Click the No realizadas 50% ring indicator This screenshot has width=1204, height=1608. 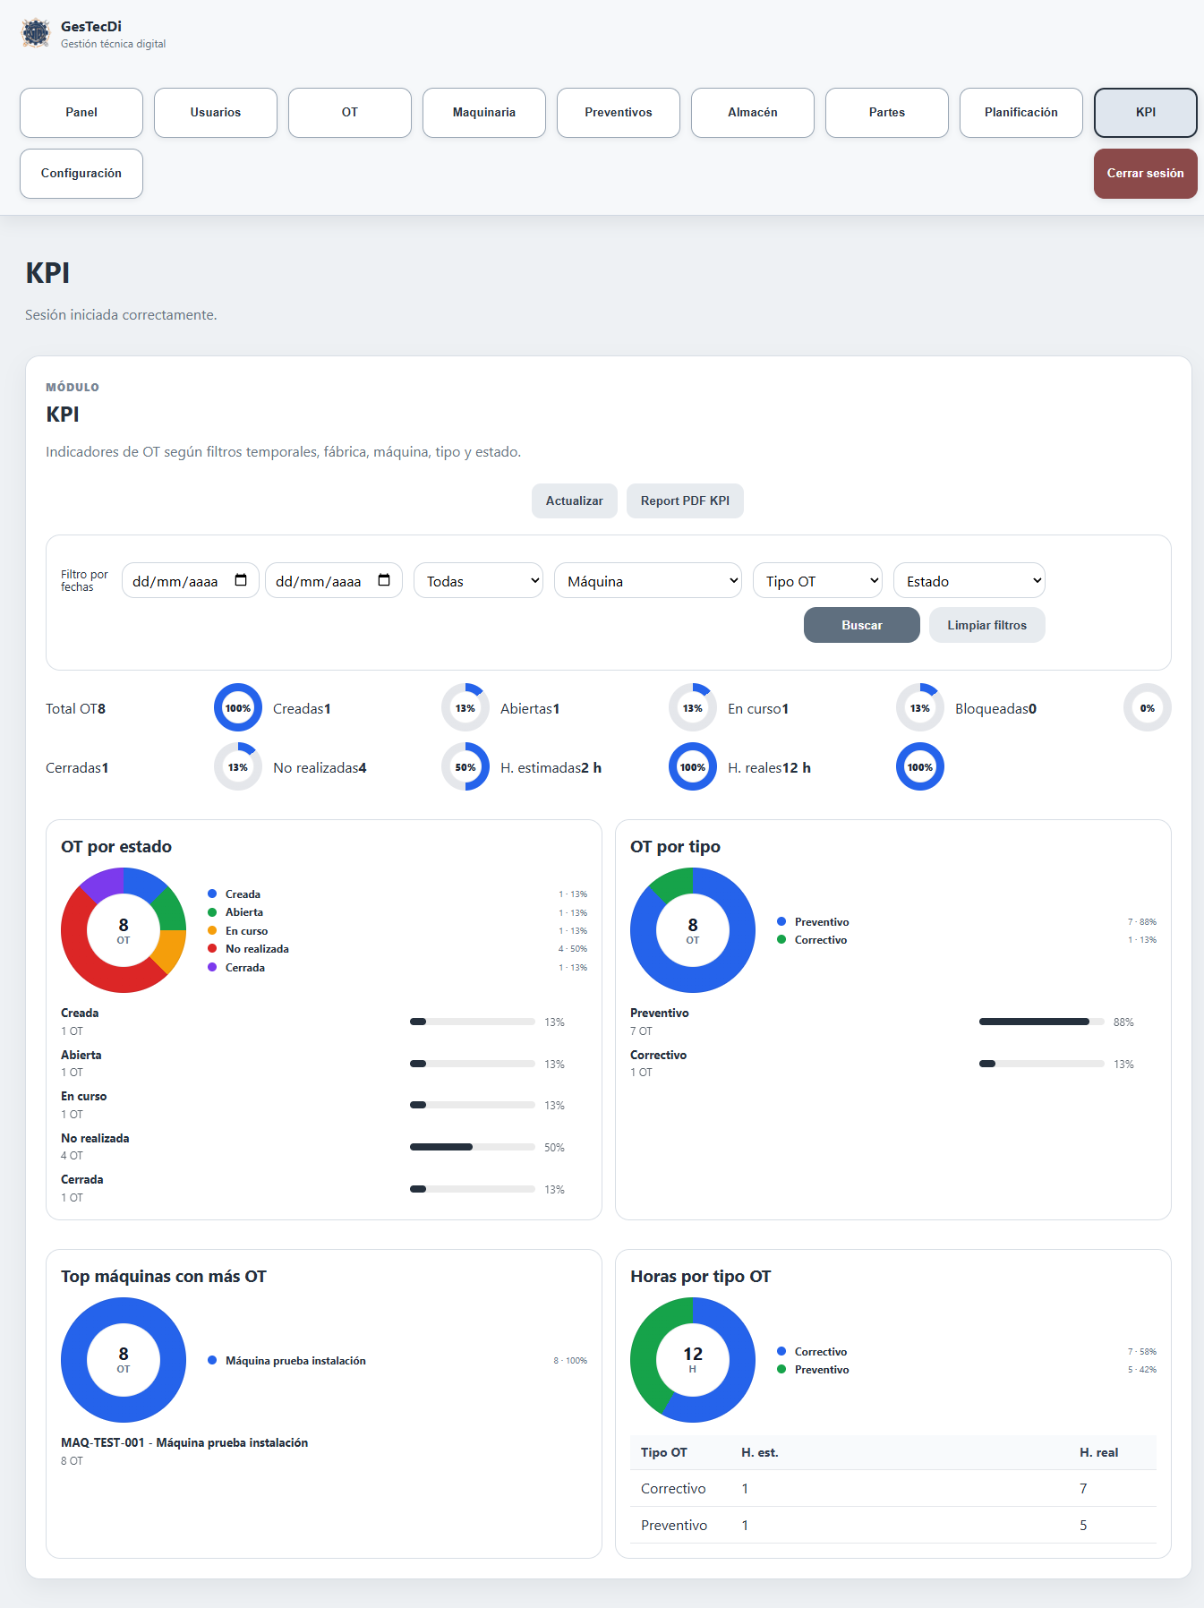[465, 766]
